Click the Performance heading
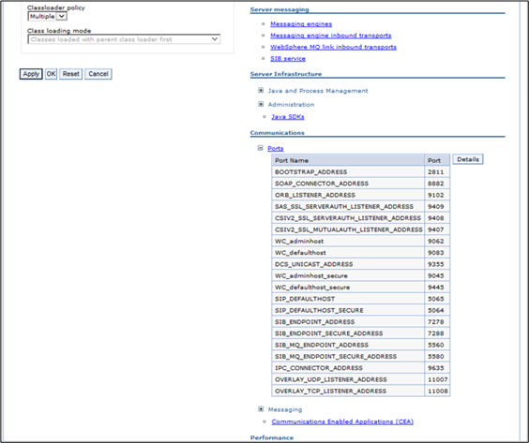Screen dimensions: 529x443 point(272,437)
